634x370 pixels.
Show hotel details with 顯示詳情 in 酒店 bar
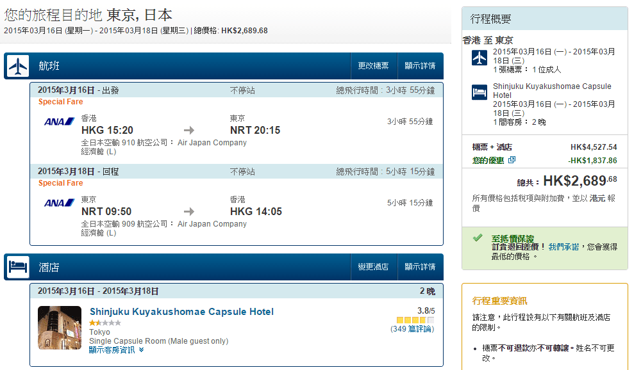419,267
